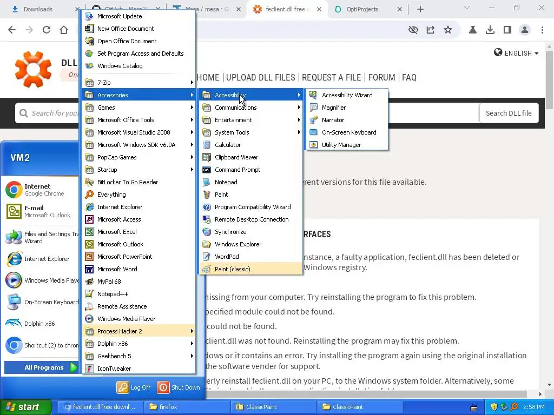Image resolution: width=554 pixels, height=415 pixels.
Task: Open Windows Explorer entry
Action: (250, 244)
